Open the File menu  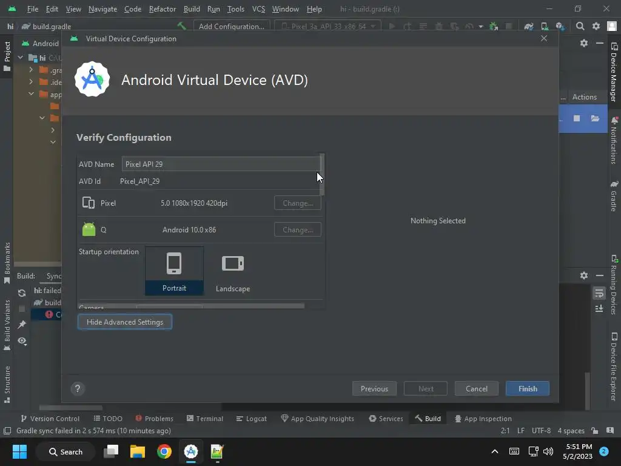pos(33,8)
